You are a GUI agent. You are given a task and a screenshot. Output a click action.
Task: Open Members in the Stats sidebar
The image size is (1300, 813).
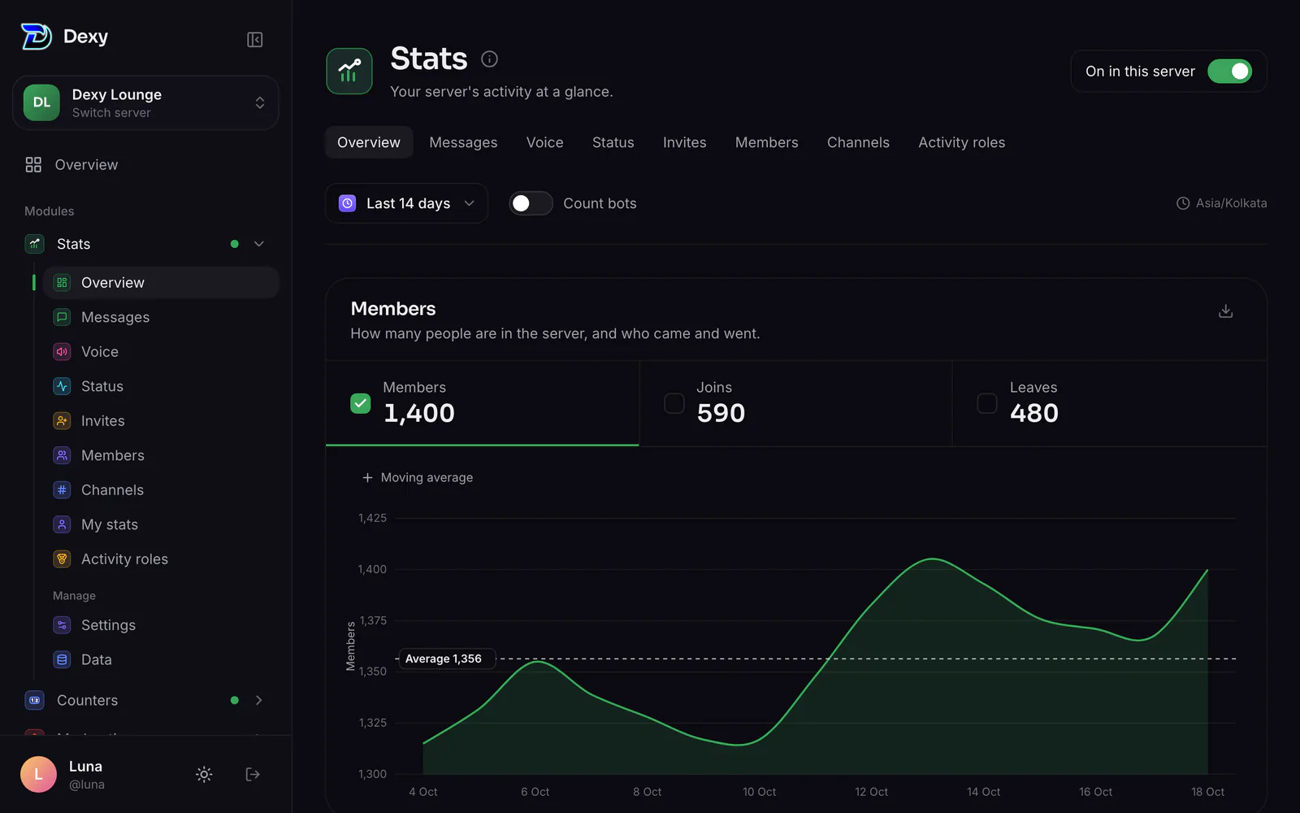coord(161,455)
